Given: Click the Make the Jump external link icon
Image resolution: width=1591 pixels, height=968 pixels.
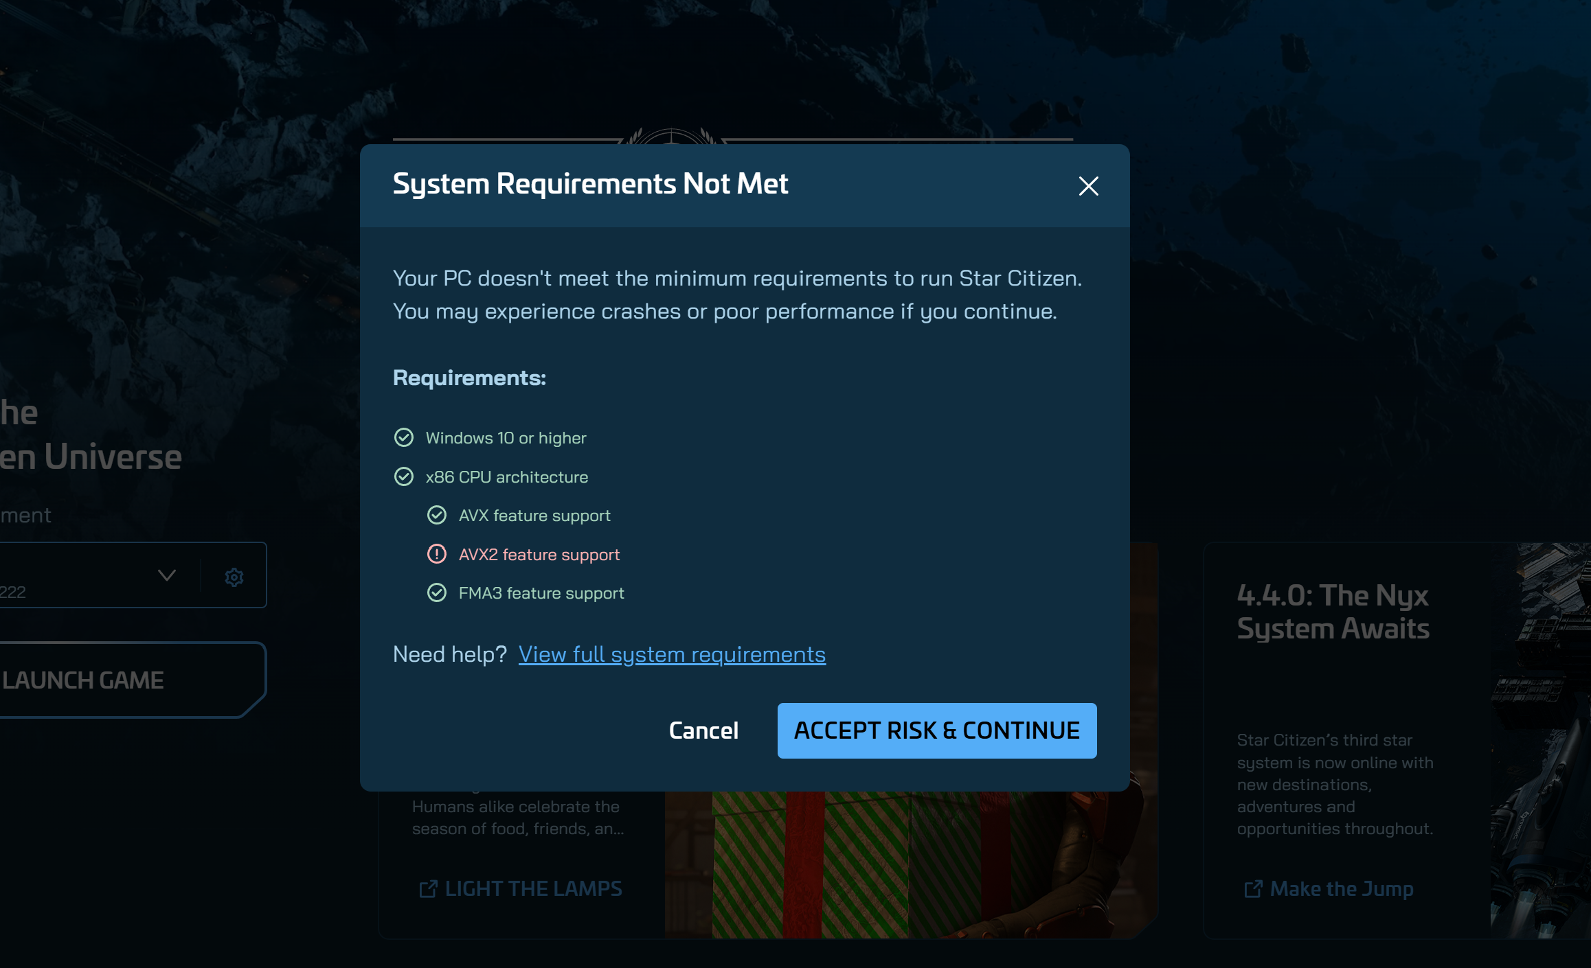Looking at the screenshot, I should pos(1253,889).
